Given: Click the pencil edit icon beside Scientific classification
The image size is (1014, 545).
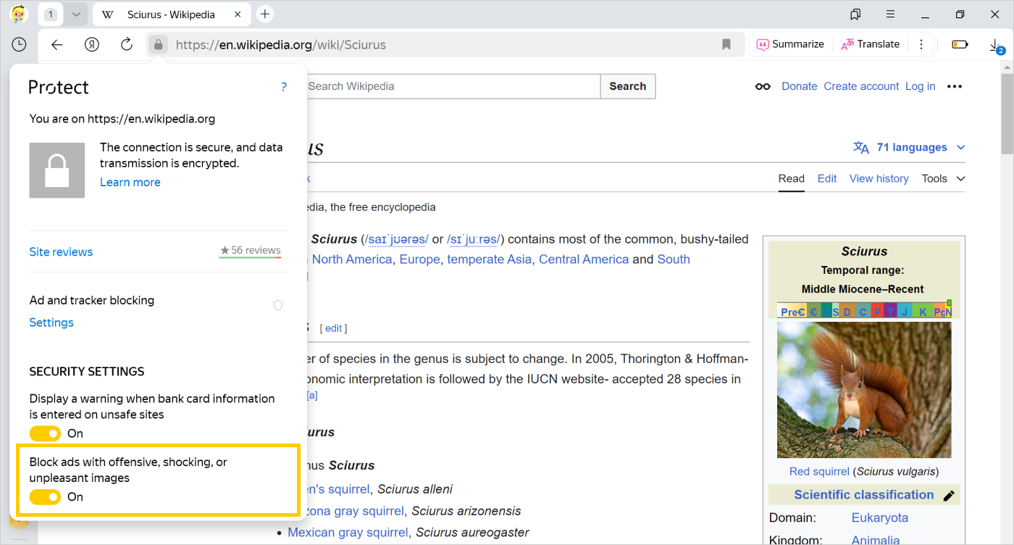Looking at the screenshot, I should pyautogui.click(x=949, y=496).
